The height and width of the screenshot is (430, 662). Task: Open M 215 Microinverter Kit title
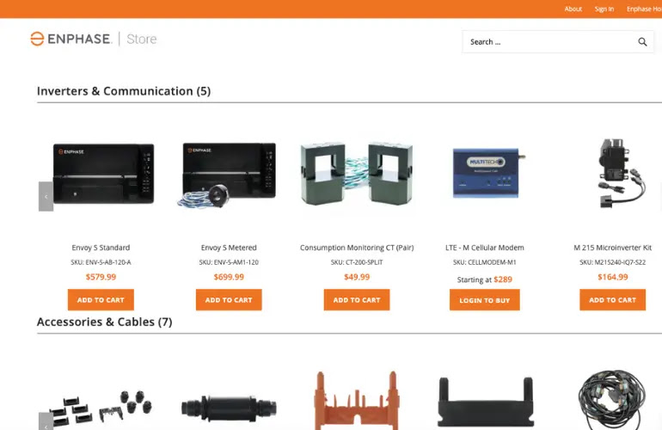[x=613, y=248]
